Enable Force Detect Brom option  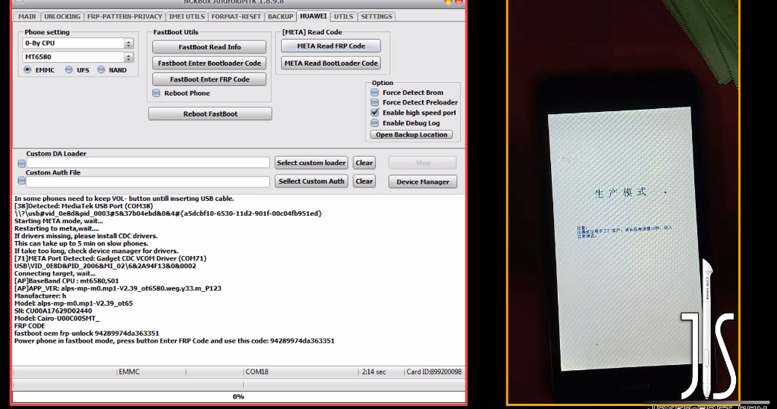[374, 93]
